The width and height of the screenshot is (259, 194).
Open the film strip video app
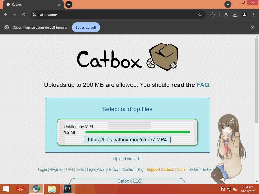pos(67,189)
